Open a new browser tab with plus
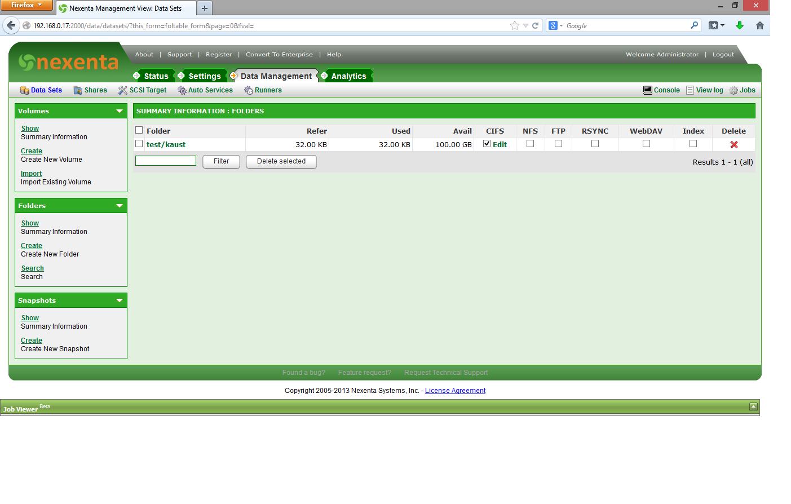 point(205,8)
